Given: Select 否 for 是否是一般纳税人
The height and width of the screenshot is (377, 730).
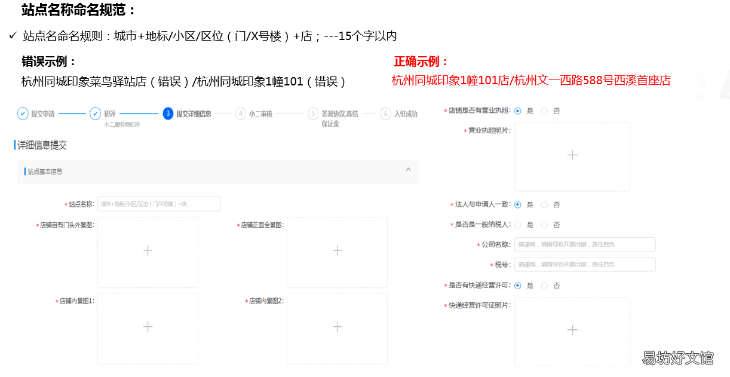Looking at the screenshot, I should coord(544,225).
